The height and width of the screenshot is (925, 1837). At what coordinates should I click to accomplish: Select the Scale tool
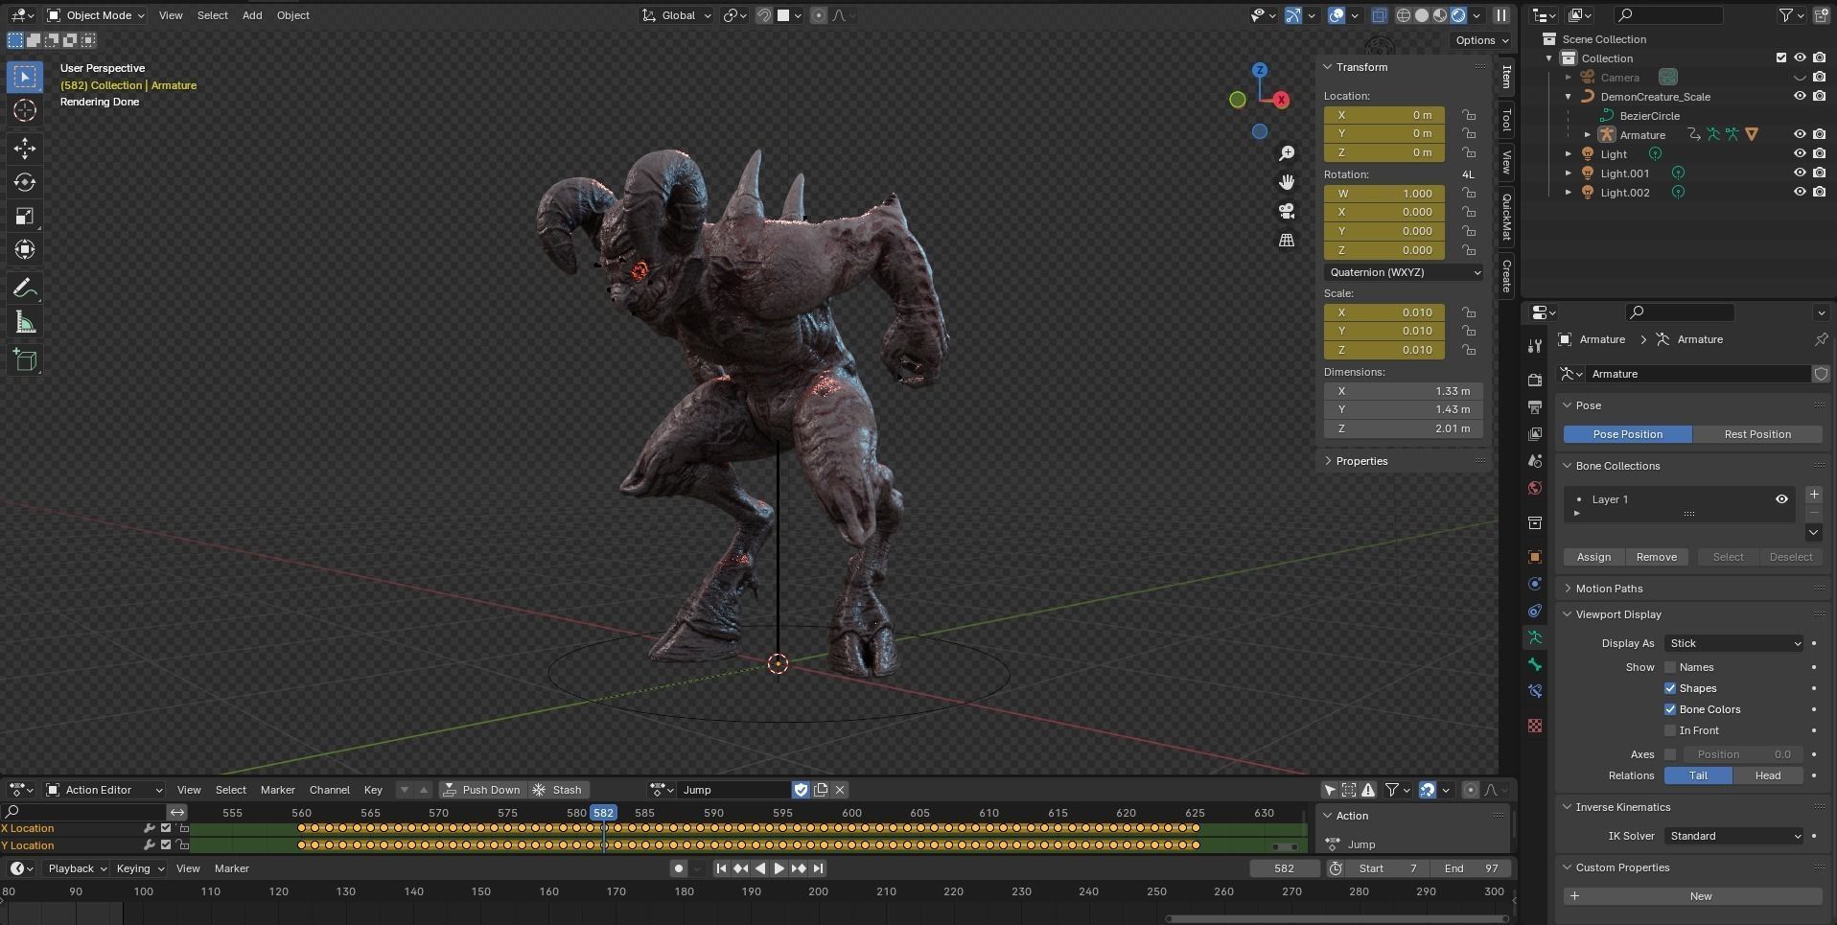(25, 216)
